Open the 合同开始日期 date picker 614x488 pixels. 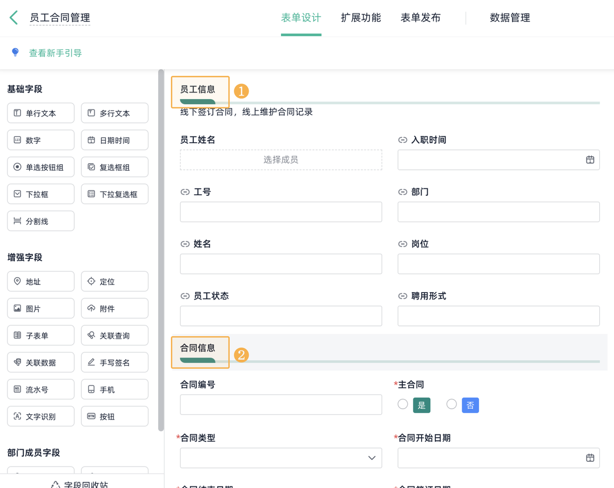pyautogui.click(x=498, y=458)
